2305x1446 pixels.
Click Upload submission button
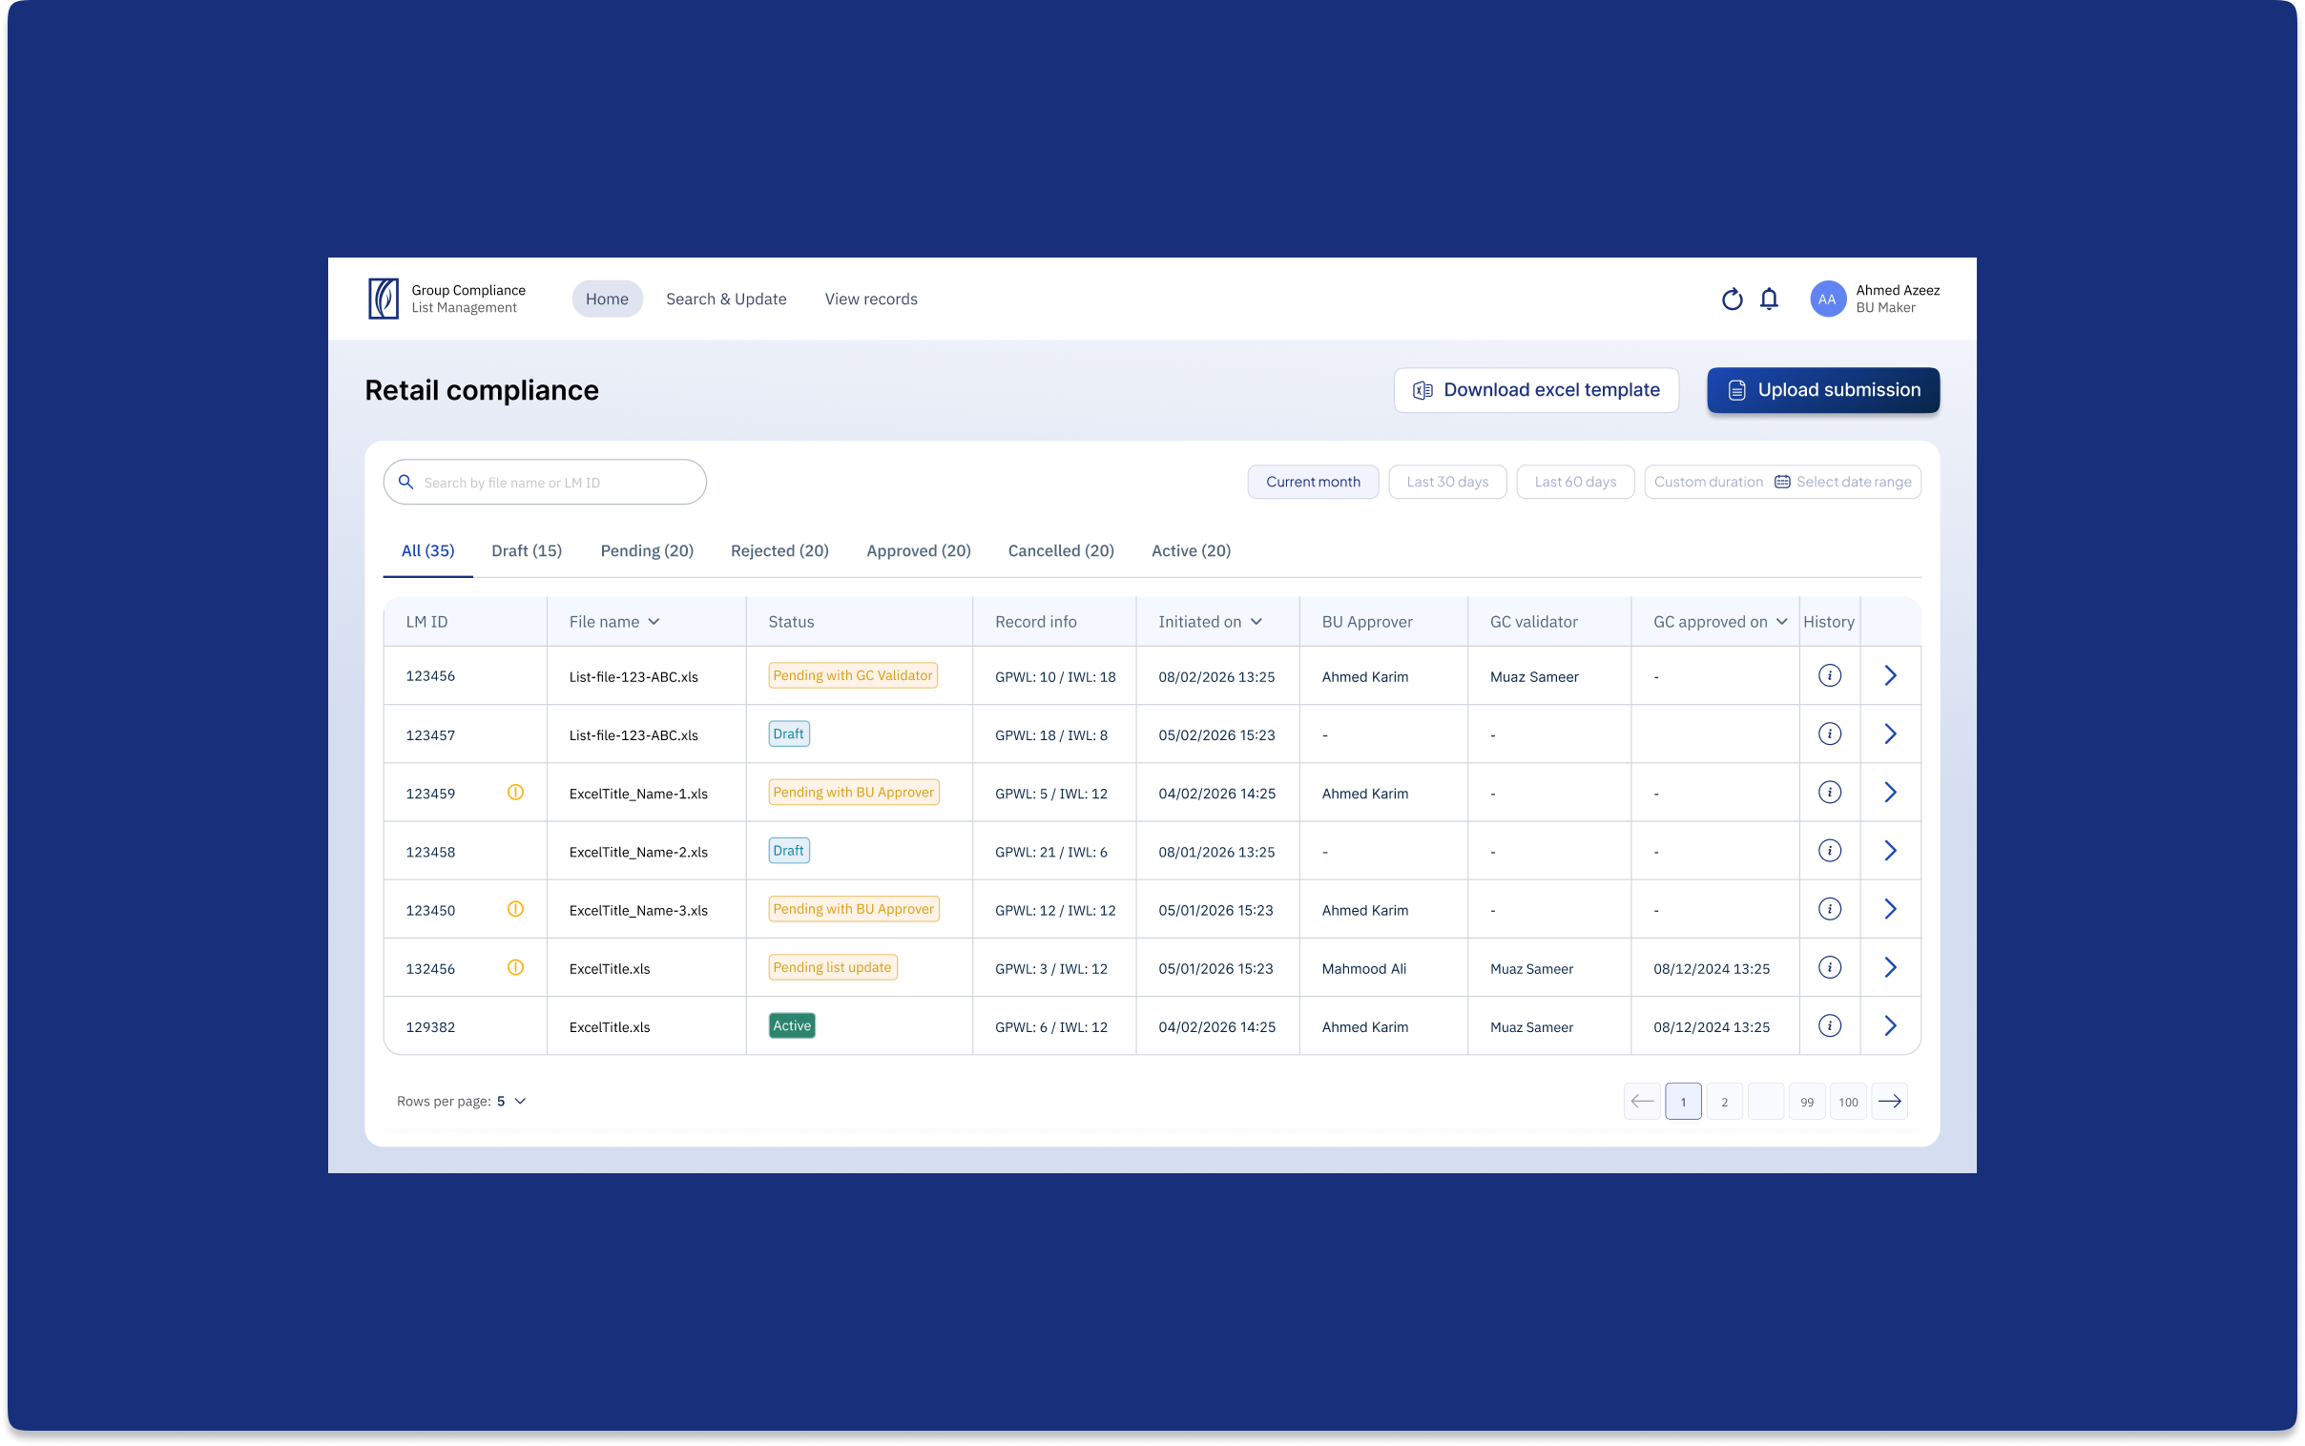coord(1822,390)
